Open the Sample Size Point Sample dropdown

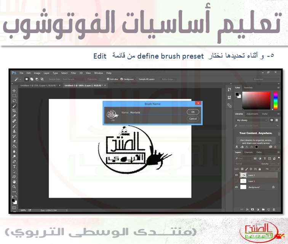pyautogui.click(x=74, y=79)
